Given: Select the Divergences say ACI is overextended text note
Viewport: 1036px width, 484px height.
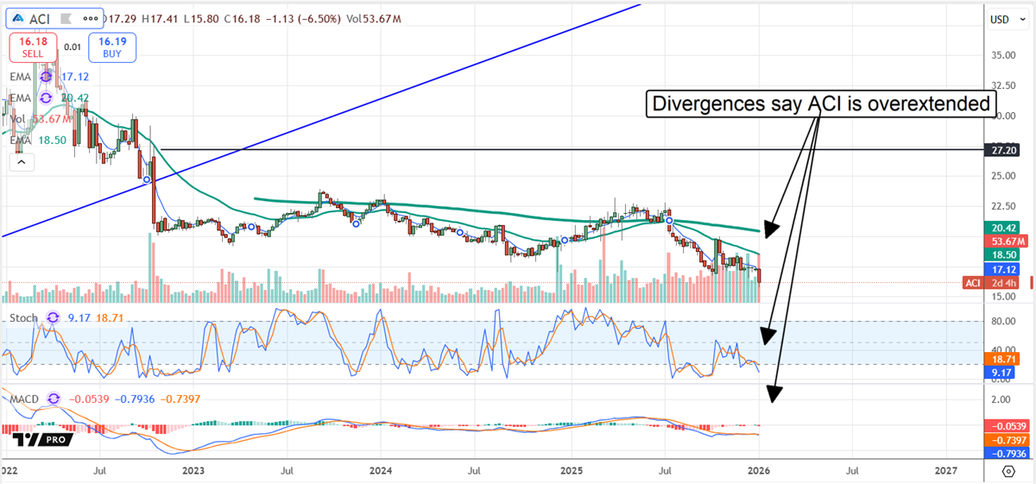Looking at the screenshot, I should (821, 104).
